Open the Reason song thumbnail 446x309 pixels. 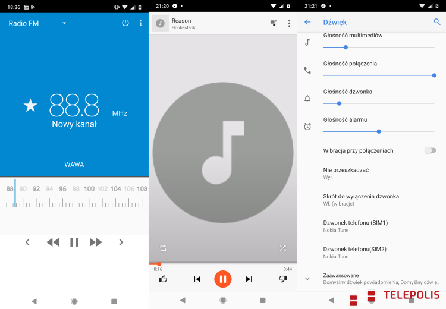[x=160, y=23]
